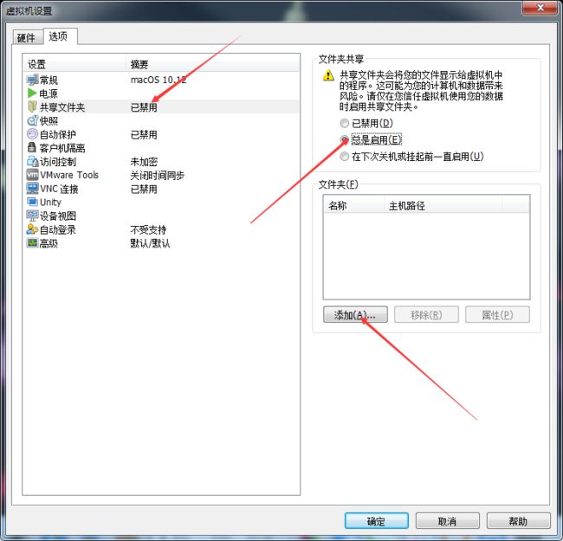563x541 pixels.
Task: Click the 不受支持 (Not supported) summary value
Action: click(x=148, y=229)
